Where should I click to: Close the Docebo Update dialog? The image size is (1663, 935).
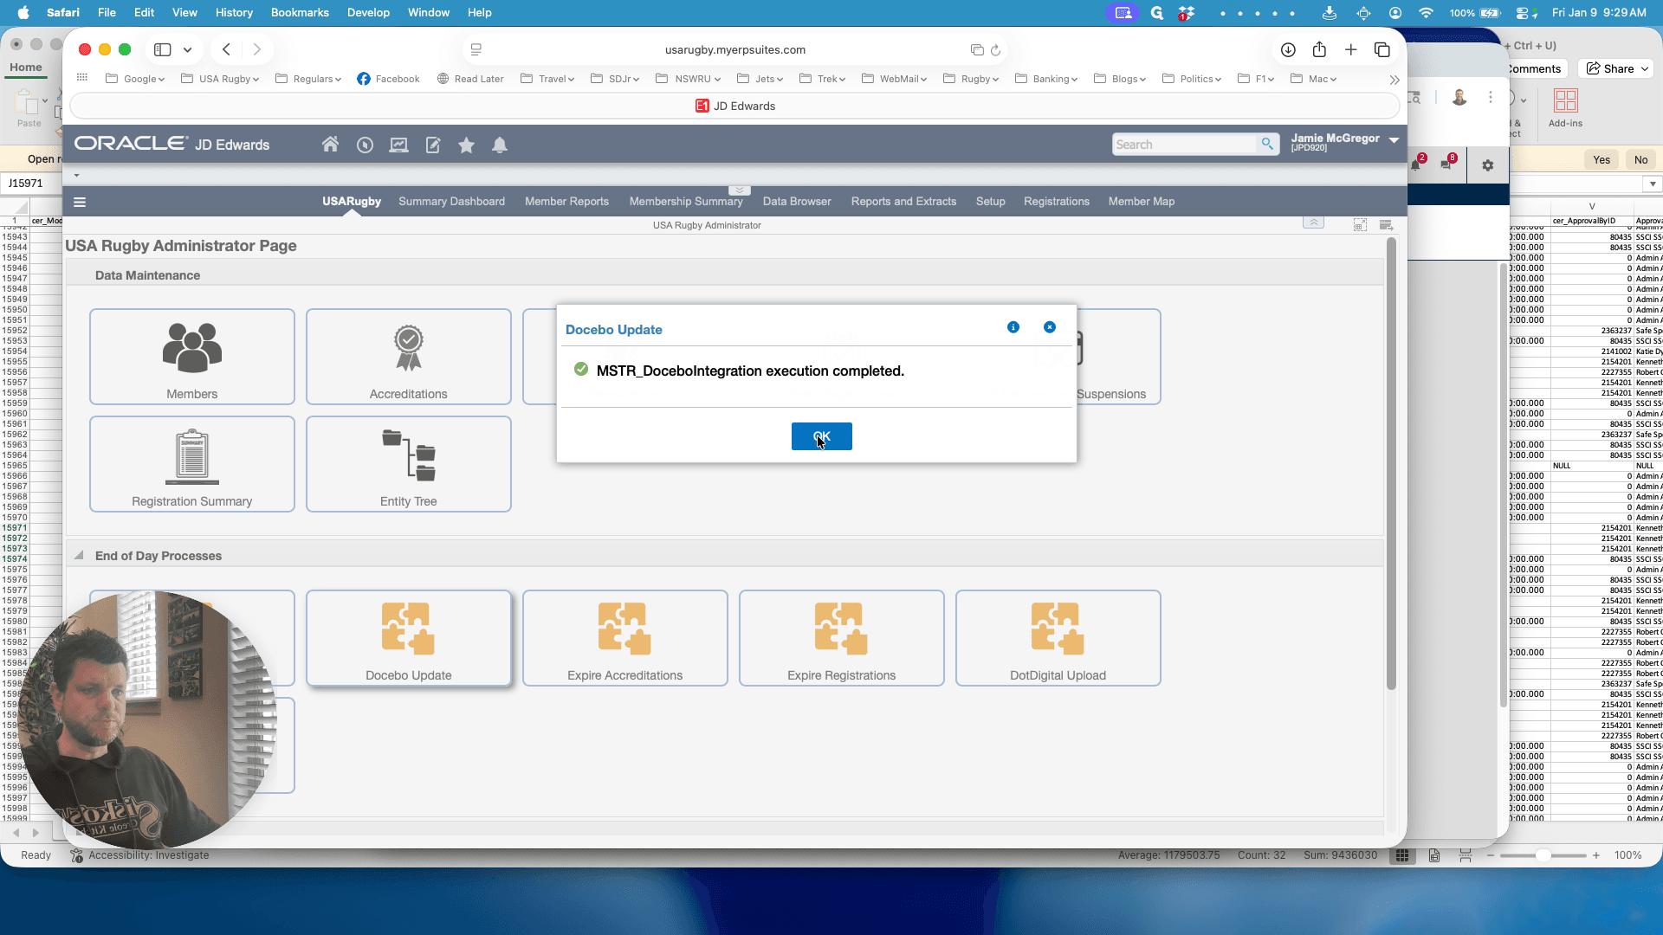point(1050,327)
